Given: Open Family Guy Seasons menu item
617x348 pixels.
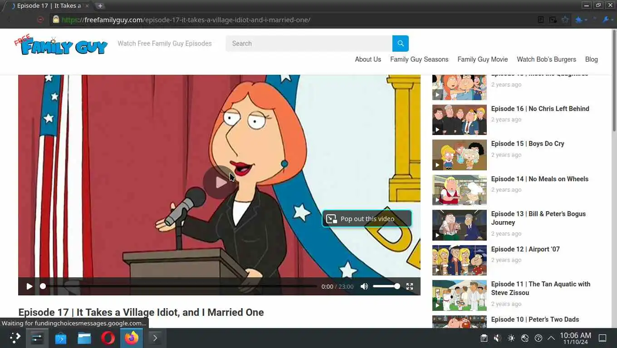Looking at the screenshot, I should [x=419, y=59].
